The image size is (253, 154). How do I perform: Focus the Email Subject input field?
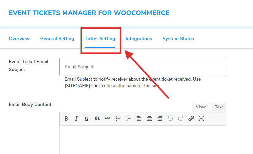[x=143, y=67]
